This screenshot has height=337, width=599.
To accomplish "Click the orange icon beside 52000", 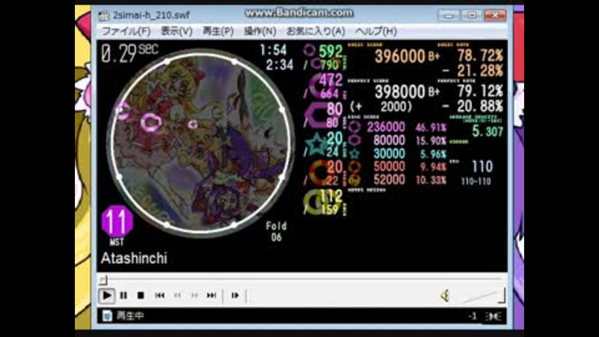I will [354, 180].
